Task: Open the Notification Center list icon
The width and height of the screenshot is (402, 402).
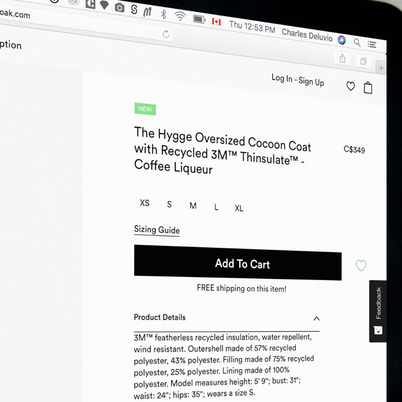Action: 372,44
